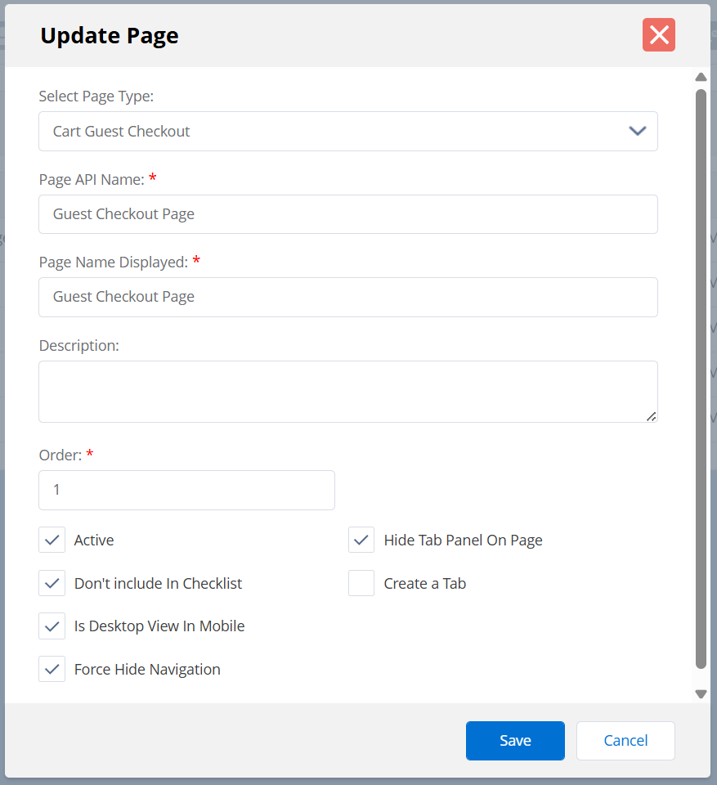This screenshot has height=785, width=717.
Task: Grab the Description box resize handle
Action: tap(651, 416)
